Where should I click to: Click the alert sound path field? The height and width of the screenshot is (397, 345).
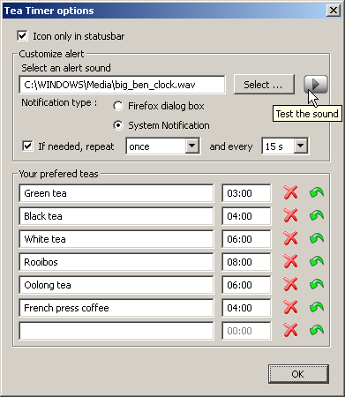coord(123,85)
